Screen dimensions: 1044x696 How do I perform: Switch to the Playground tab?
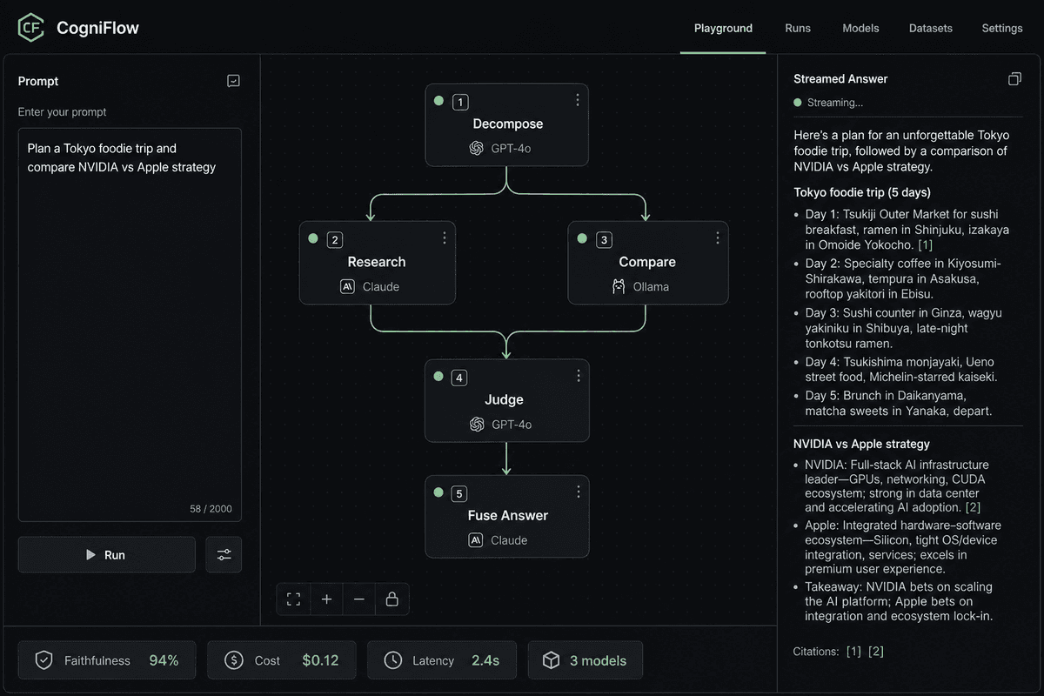(723, 28)
